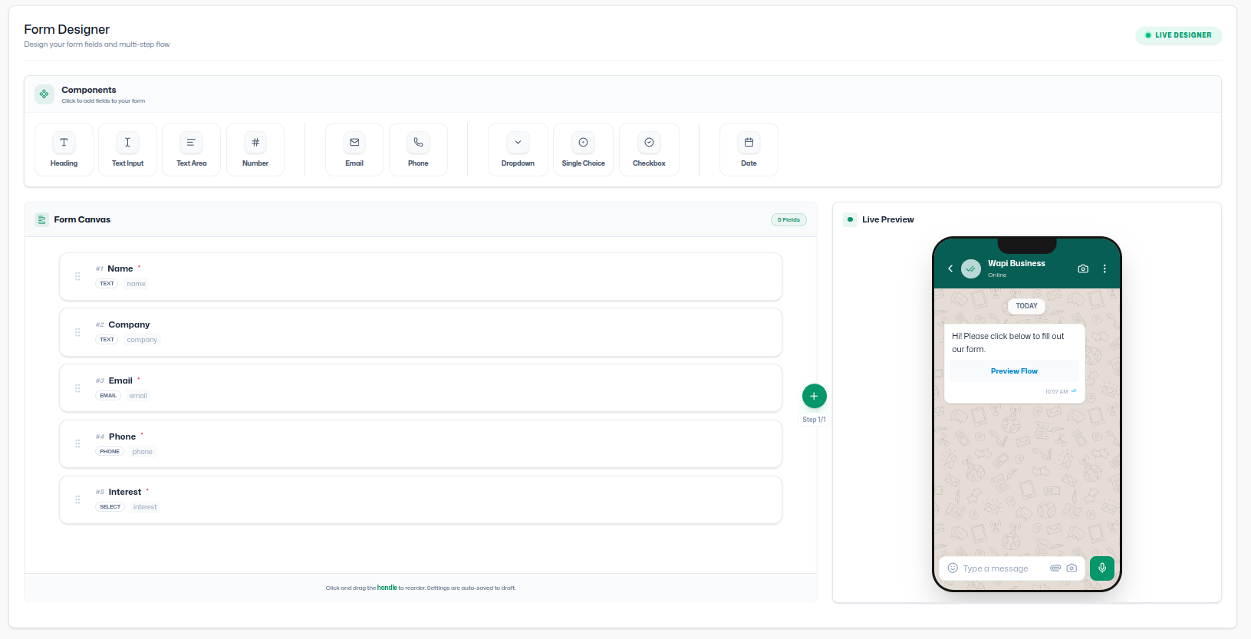
Task: Add a Text Area component
Action: [x=191, y=150]
